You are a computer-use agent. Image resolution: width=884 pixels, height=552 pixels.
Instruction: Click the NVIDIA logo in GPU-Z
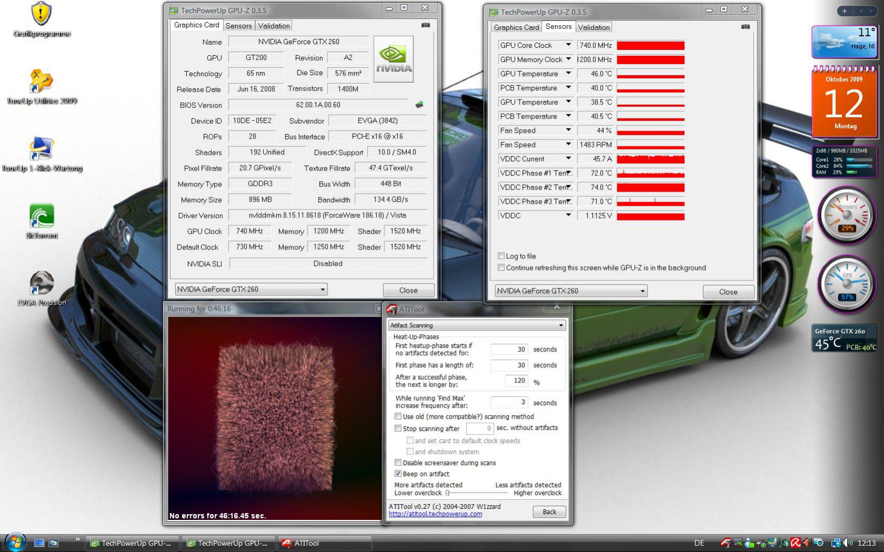coord(393,59)
